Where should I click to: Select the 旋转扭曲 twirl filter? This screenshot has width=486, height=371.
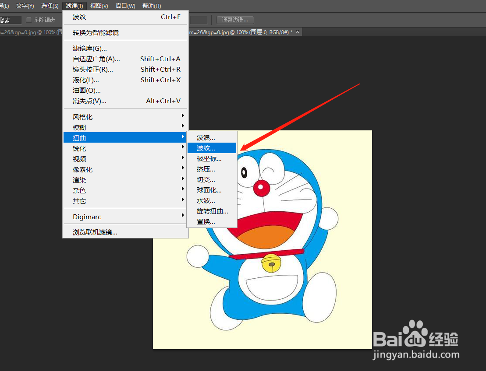click(211, 211)
